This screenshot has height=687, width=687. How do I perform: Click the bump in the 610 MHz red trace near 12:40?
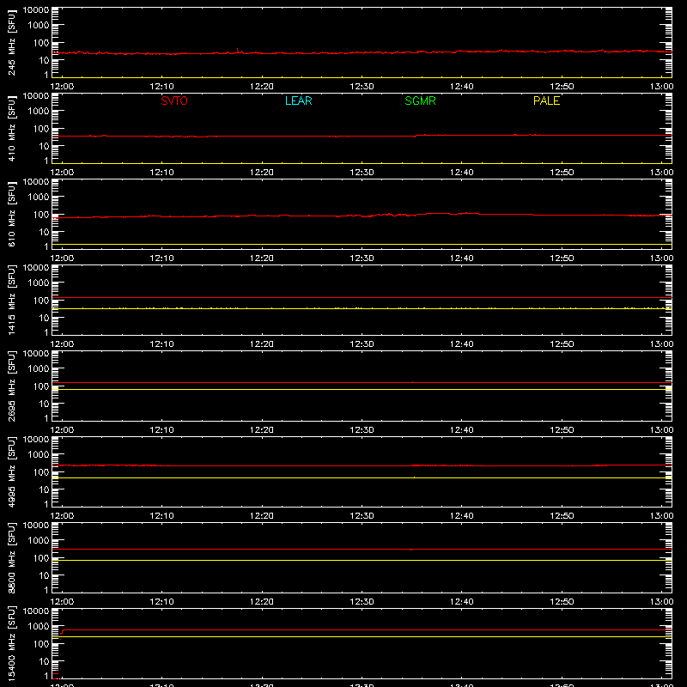point(469,213)
